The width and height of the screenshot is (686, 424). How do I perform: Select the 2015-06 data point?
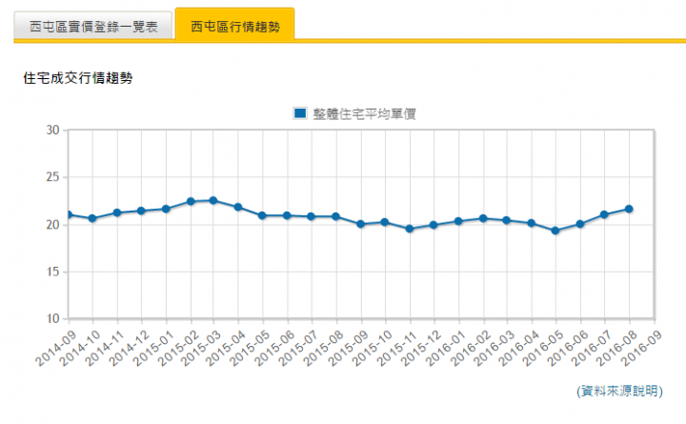pyautogui.click(x=287, y=215)
